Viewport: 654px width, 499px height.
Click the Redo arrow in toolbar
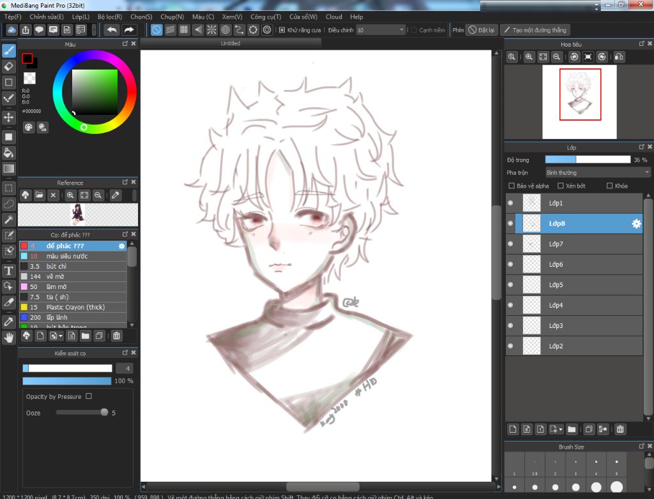tap(129, 30)
